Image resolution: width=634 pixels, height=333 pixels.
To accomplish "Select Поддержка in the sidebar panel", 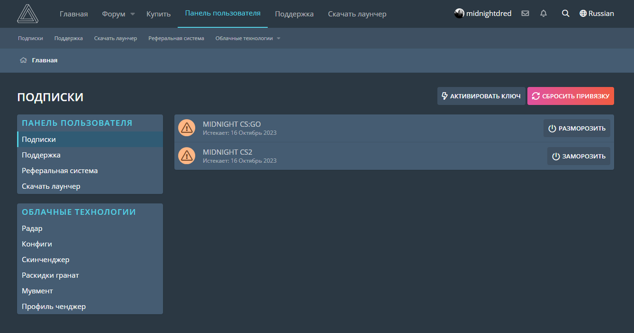I will click(90, 155).
